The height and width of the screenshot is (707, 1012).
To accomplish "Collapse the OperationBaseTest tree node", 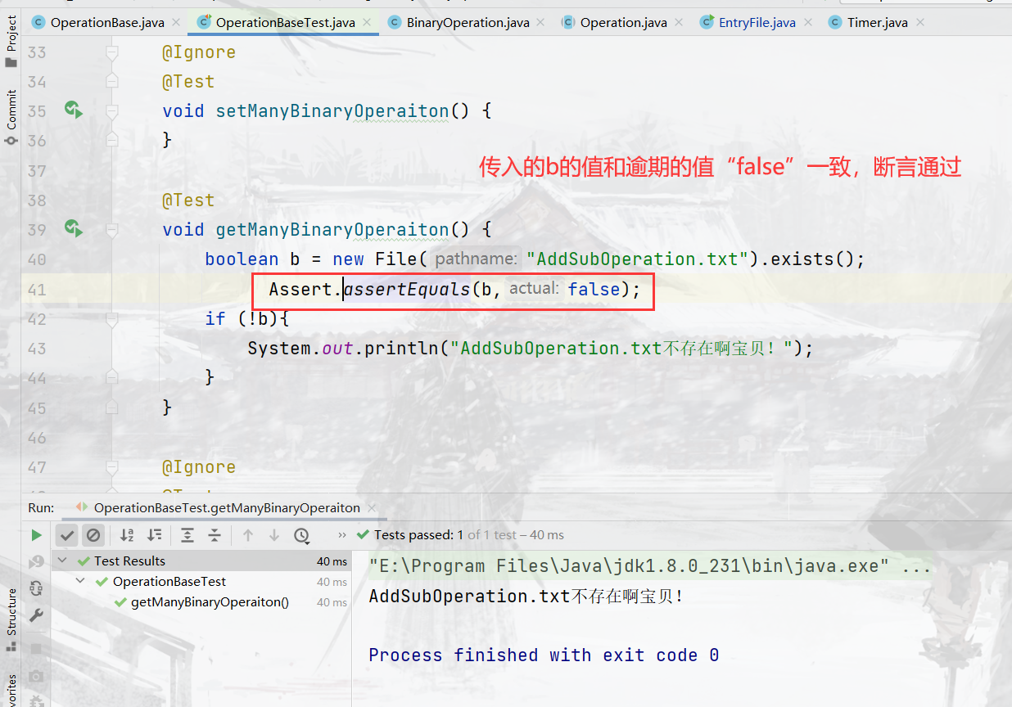I will pyautogui.click(x=80, y=582).
